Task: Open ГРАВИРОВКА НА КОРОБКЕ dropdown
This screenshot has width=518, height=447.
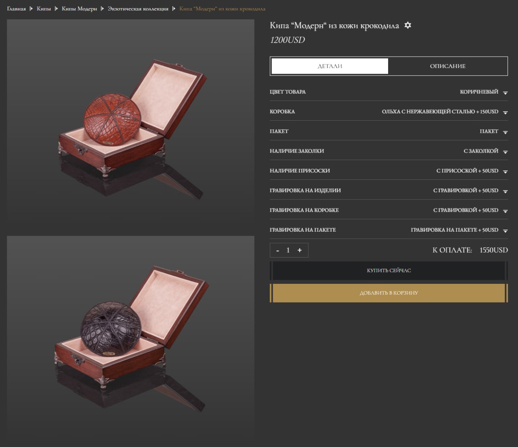Action: click(505, 211)
